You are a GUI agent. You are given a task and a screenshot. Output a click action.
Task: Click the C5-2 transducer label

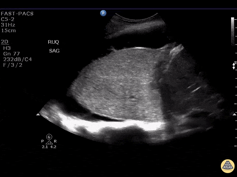pos(8,19)
